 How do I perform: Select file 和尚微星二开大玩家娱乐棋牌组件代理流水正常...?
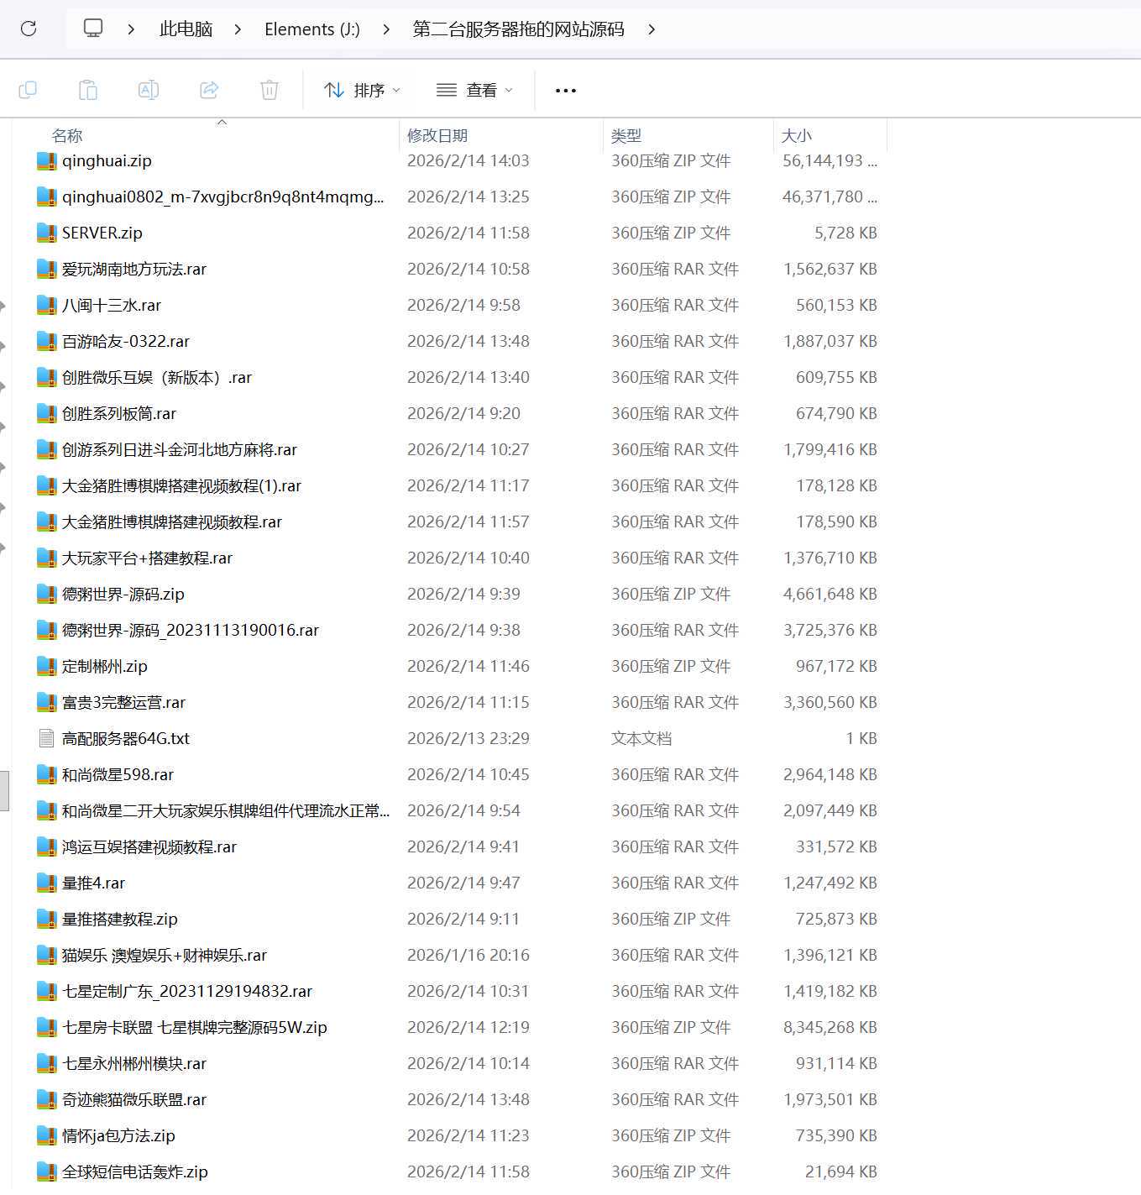(x=226, y=811)
